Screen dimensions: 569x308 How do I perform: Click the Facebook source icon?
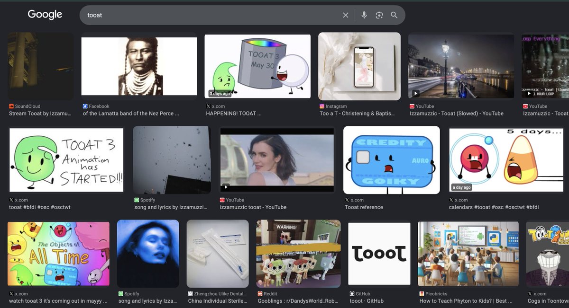tap(85, 106)
